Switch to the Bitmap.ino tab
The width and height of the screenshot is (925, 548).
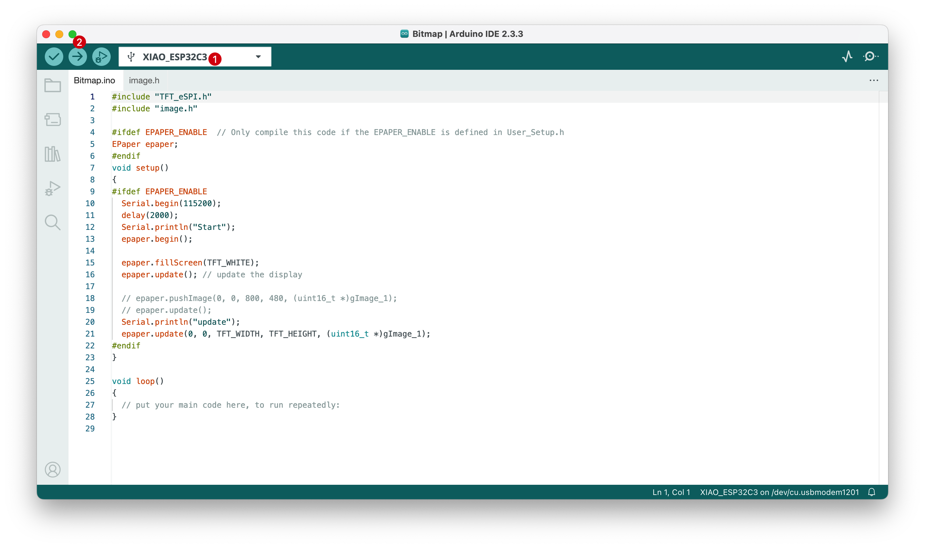pos(95,80)
